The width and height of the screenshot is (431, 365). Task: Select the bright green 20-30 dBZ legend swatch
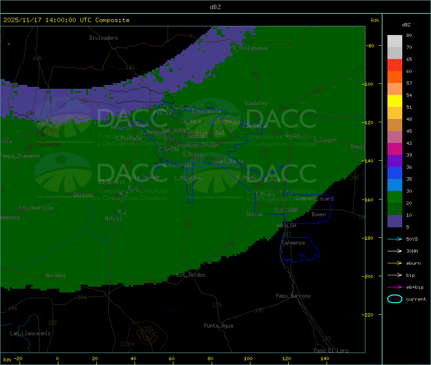click(x=395, y=197)
